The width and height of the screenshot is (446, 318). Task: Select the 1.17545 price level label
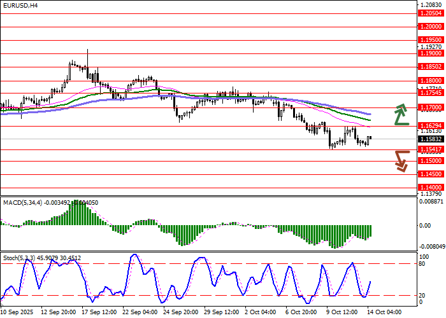[431, 92]
